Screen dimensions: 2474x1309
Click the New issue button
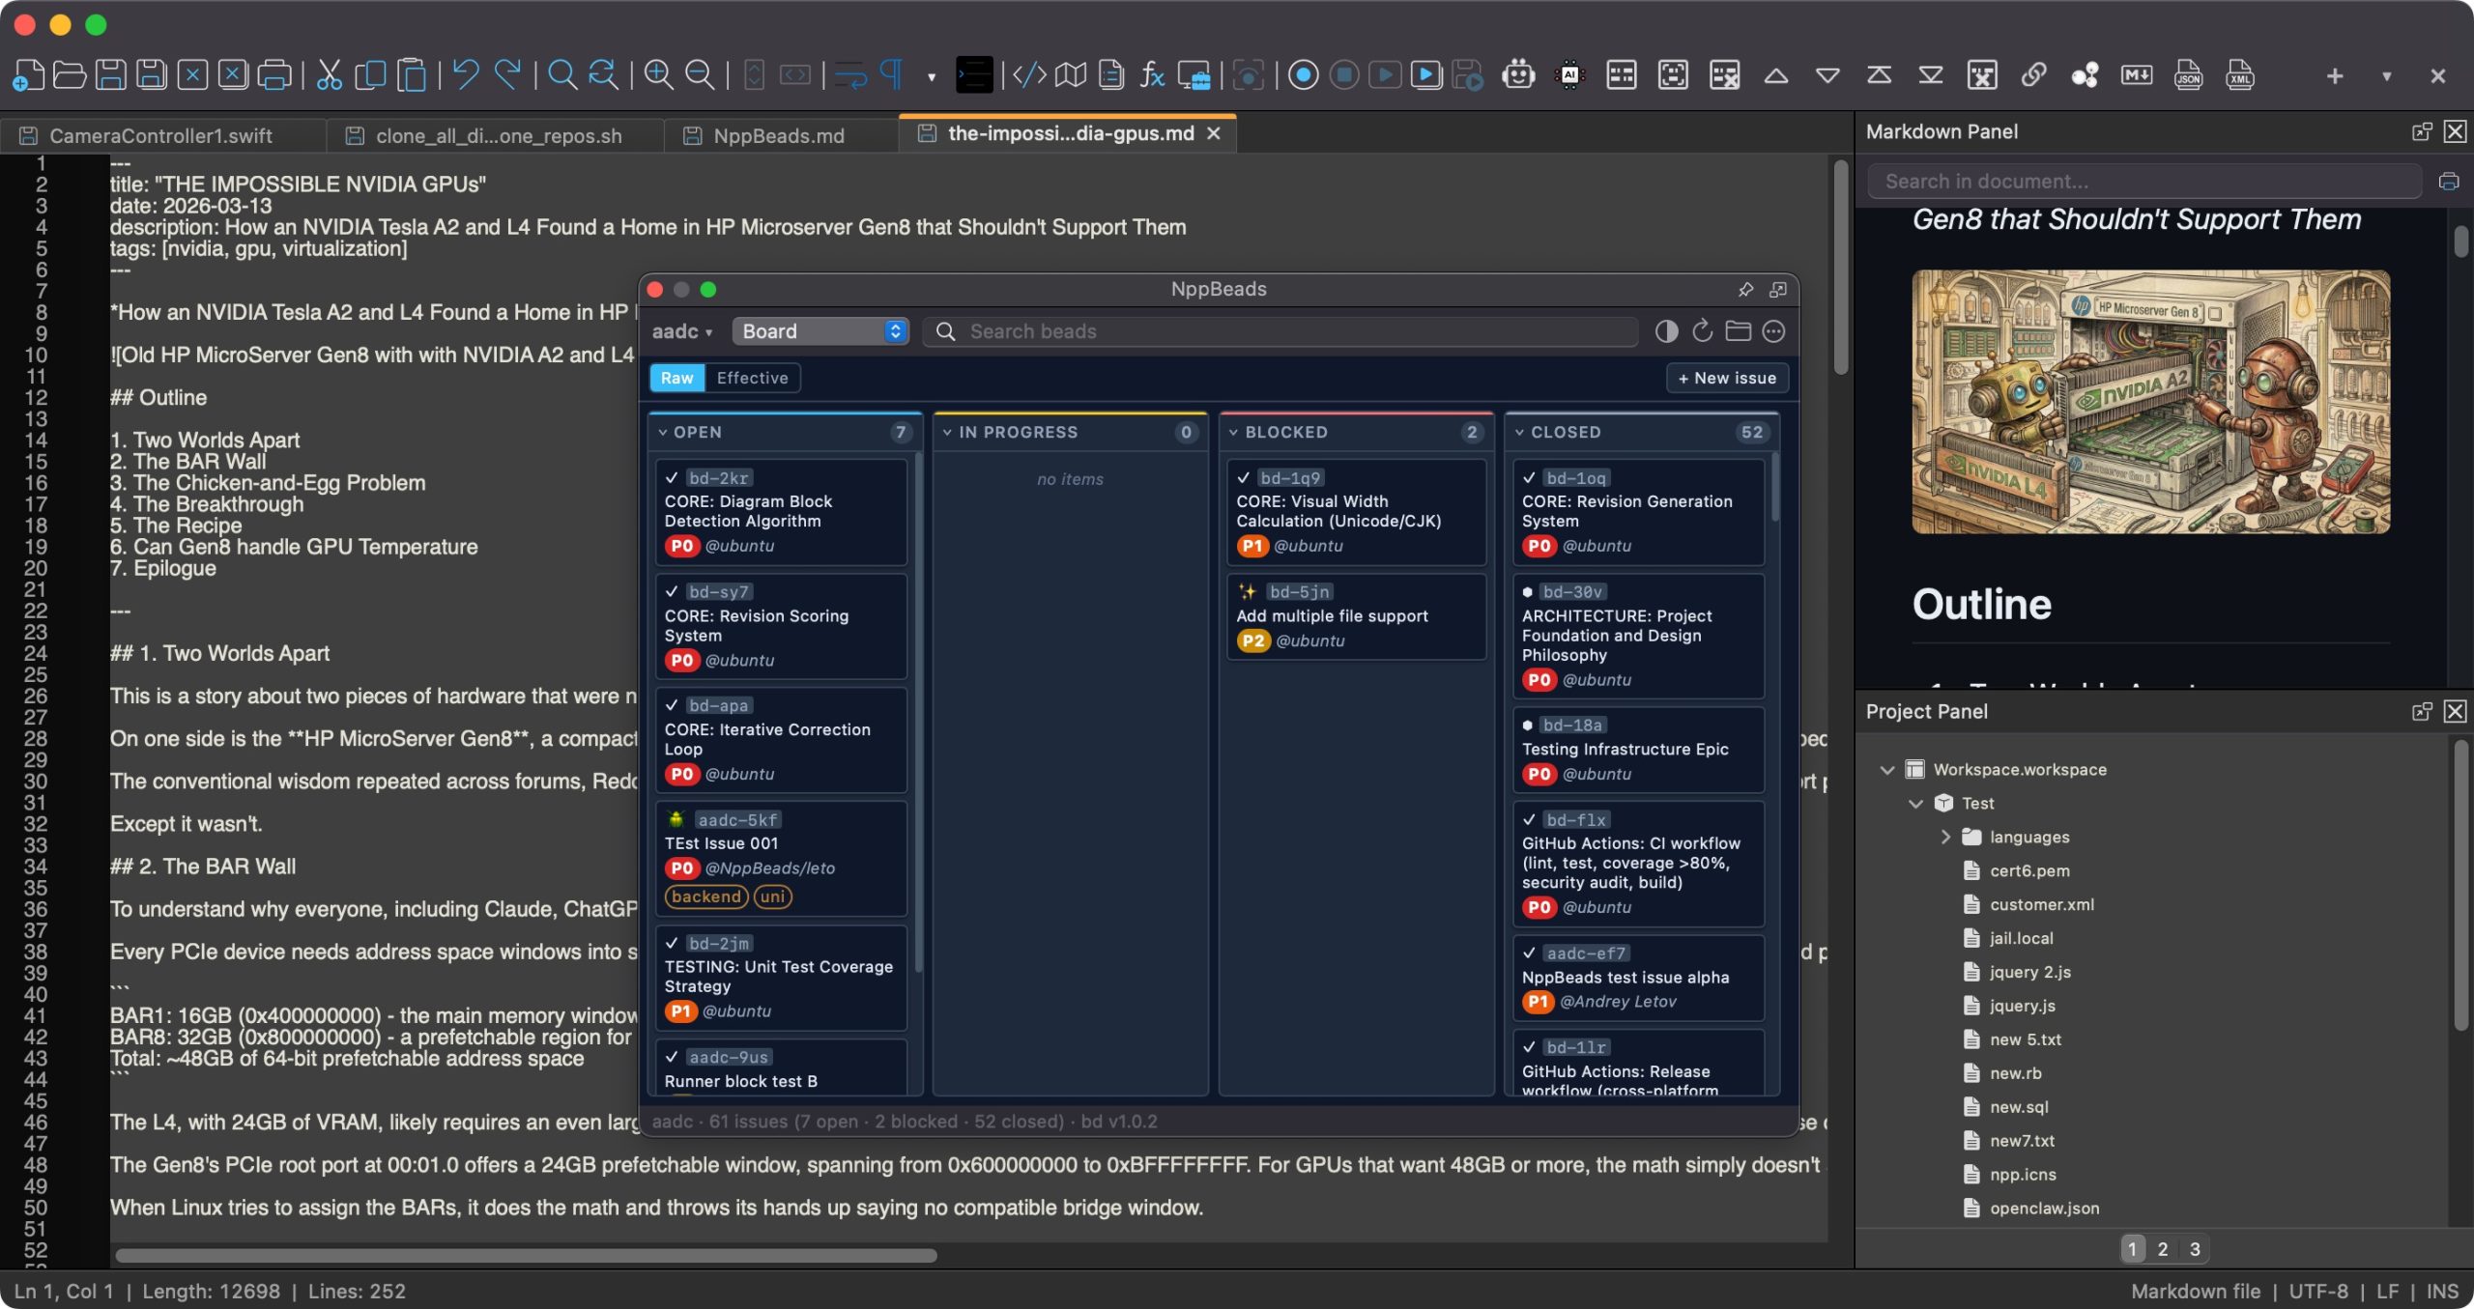(x=1727, y=378)
